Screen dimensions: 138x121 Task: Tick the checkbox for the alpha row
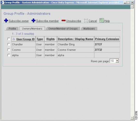pyautogui.click(x=9, y=55)
